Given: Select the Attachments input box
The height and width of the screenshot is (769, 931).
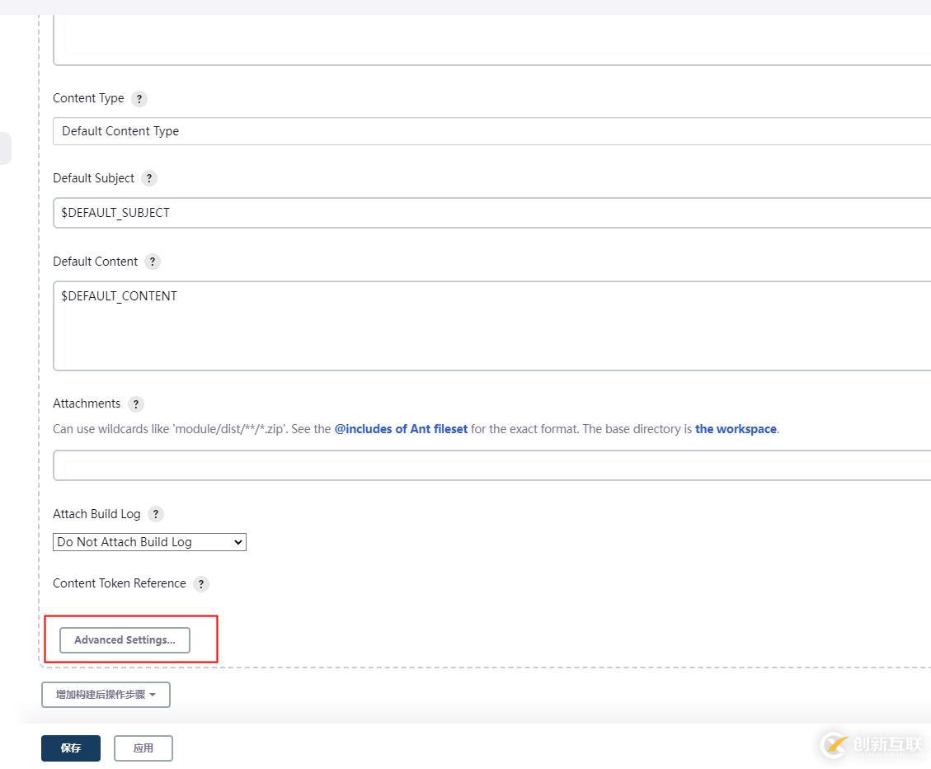Looking at the screenshot, I should (491, 465).
